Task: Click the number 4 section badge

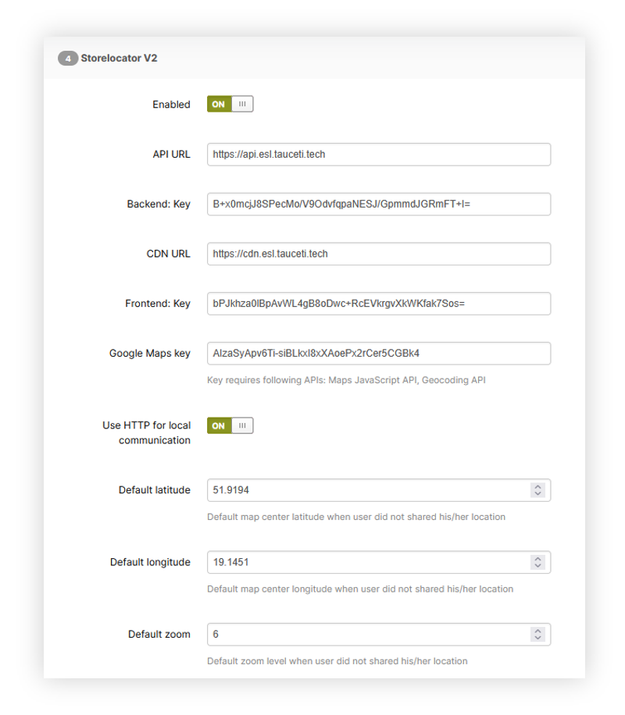Action: tap(67, 59)
